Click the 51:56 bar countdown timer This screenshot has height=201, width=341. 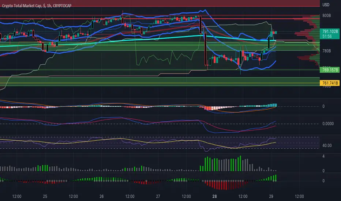point(327,36)
